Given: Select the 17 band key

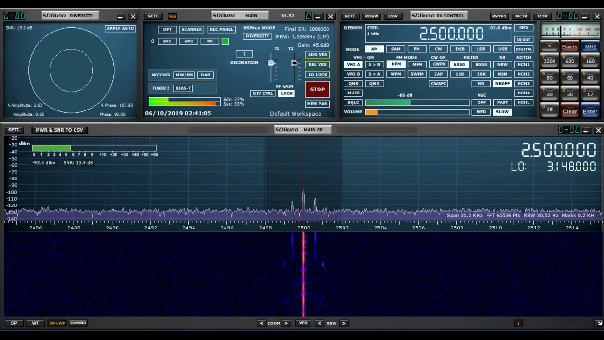Looking at the screenshot, I should (x=590, y=93).
